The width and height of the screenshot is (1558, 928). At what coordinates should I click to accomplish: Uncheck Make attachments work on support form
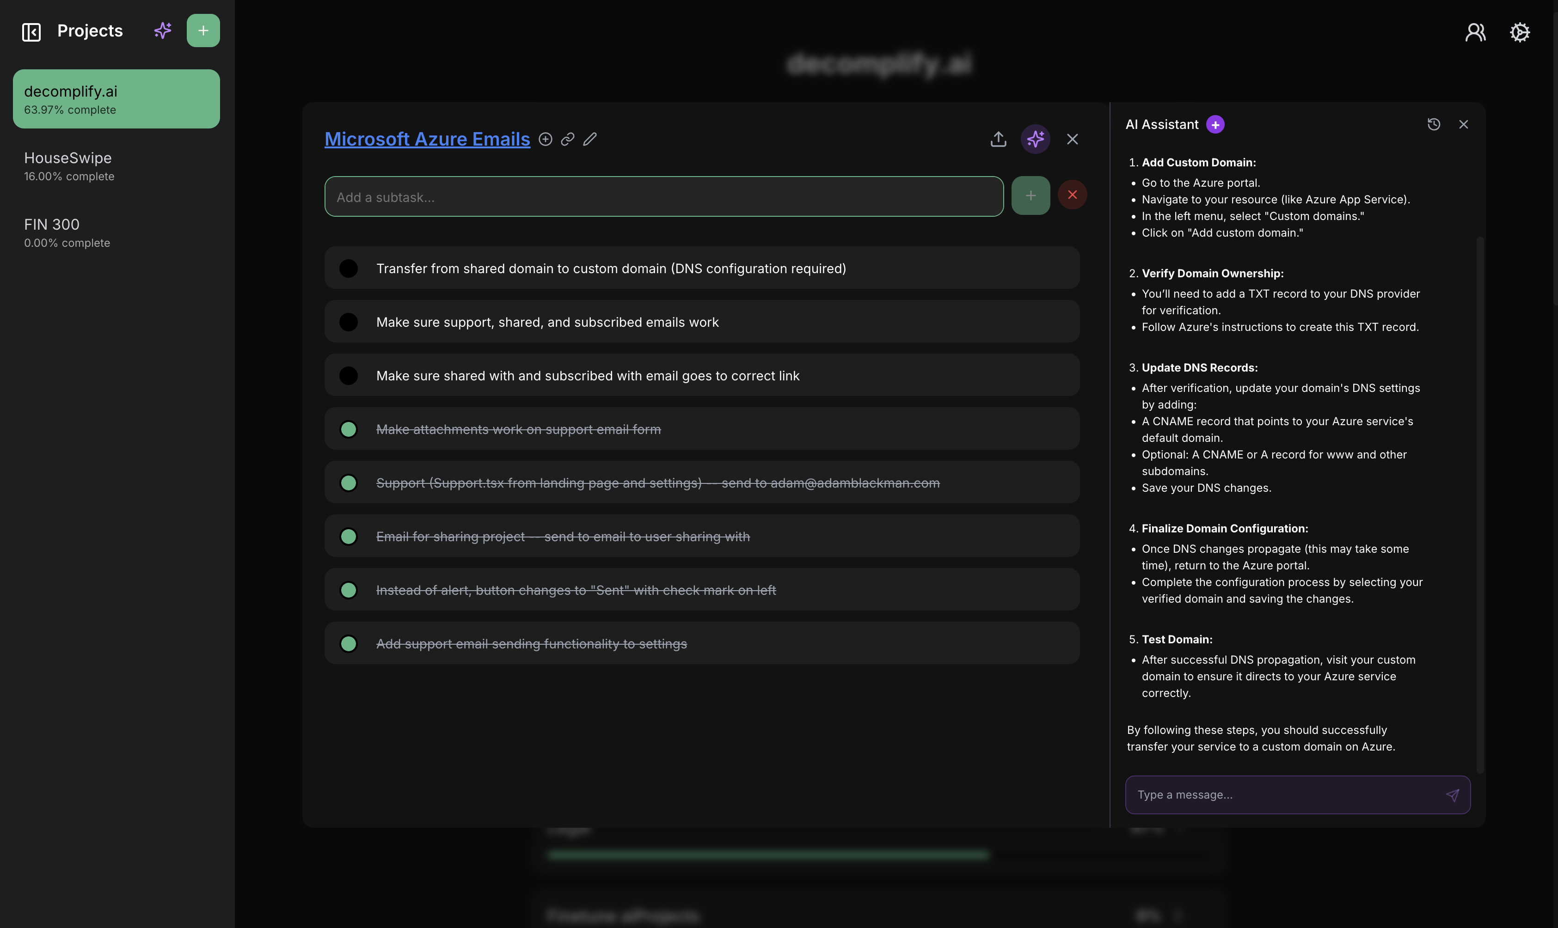349,430
